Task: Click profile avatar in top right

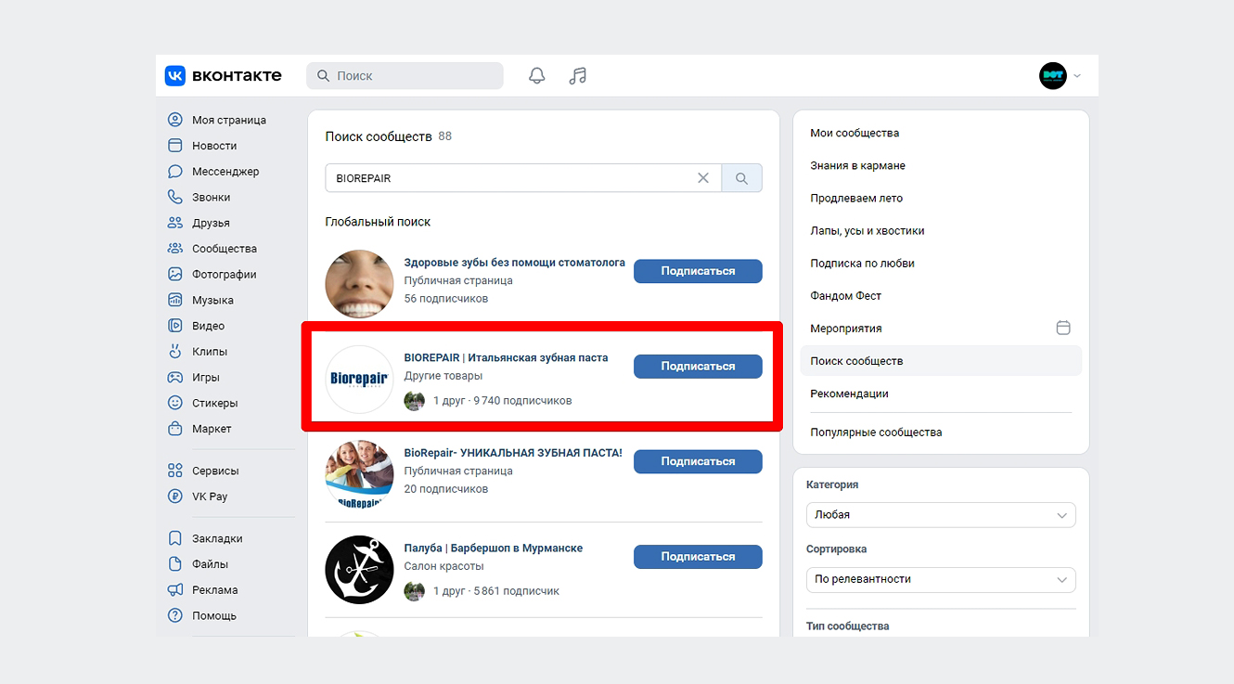Action: pyautogui.click(x=1053, y=76)
